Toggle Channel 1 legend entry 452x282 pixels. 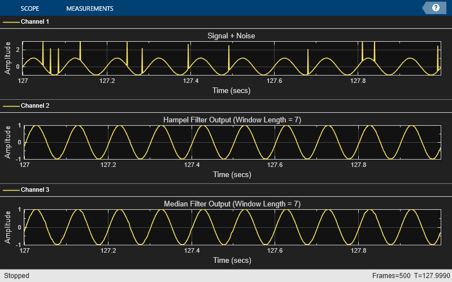pos(35,22)
